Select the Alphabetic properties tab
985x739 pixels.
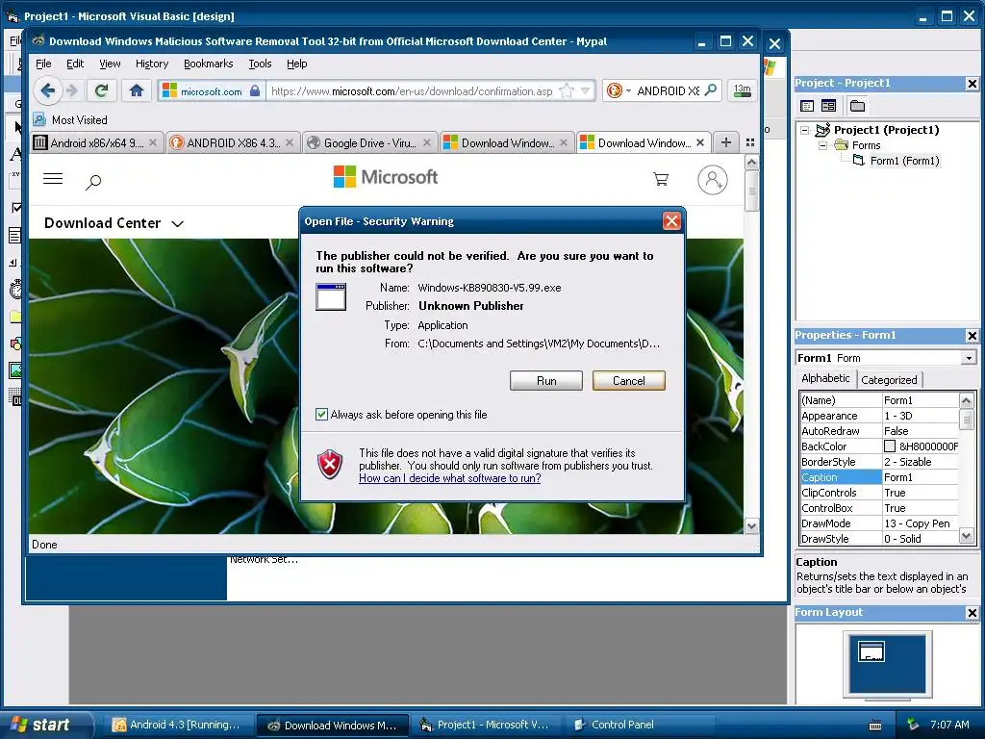[825, 378]
